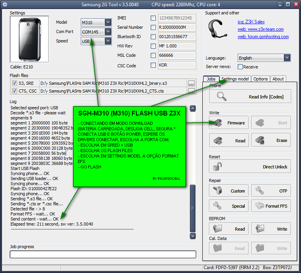Enable the IMEI checkbox

coord(153,18)
